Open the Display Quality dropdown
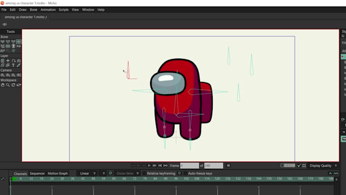This screenshot has width=346, height=195. (323, 165)
